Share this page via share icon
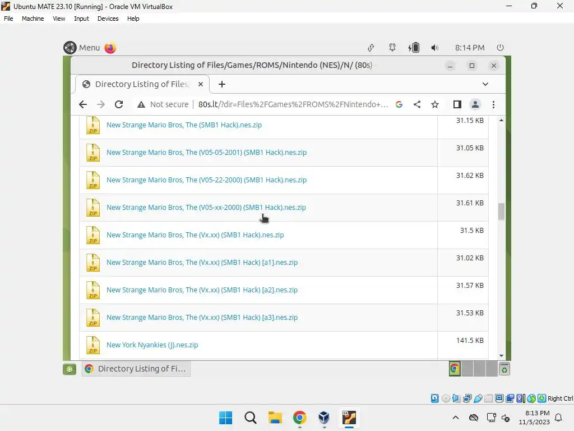Viewport: 574px width, 431px height. [x=417, y=104]
